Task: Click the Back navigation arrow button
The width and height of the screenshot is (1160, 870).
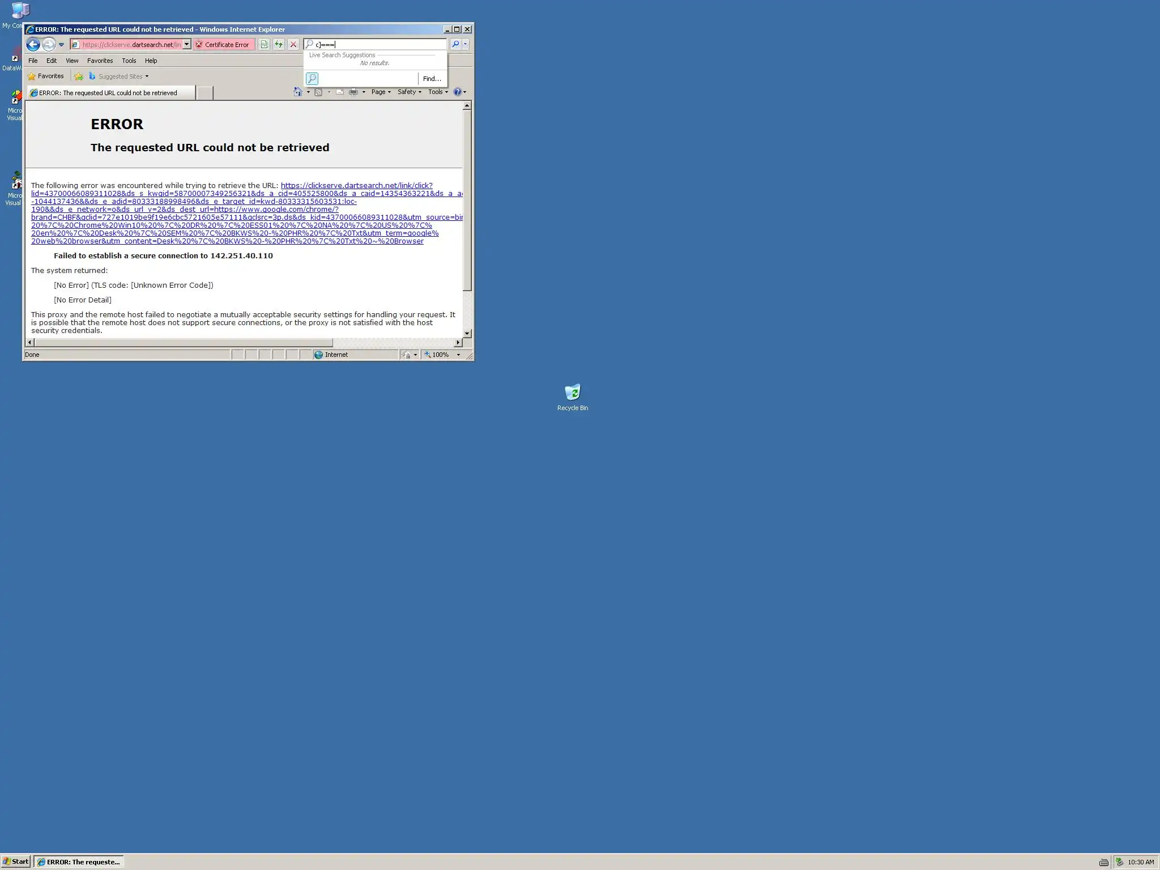Action: [x=33, y=44]
